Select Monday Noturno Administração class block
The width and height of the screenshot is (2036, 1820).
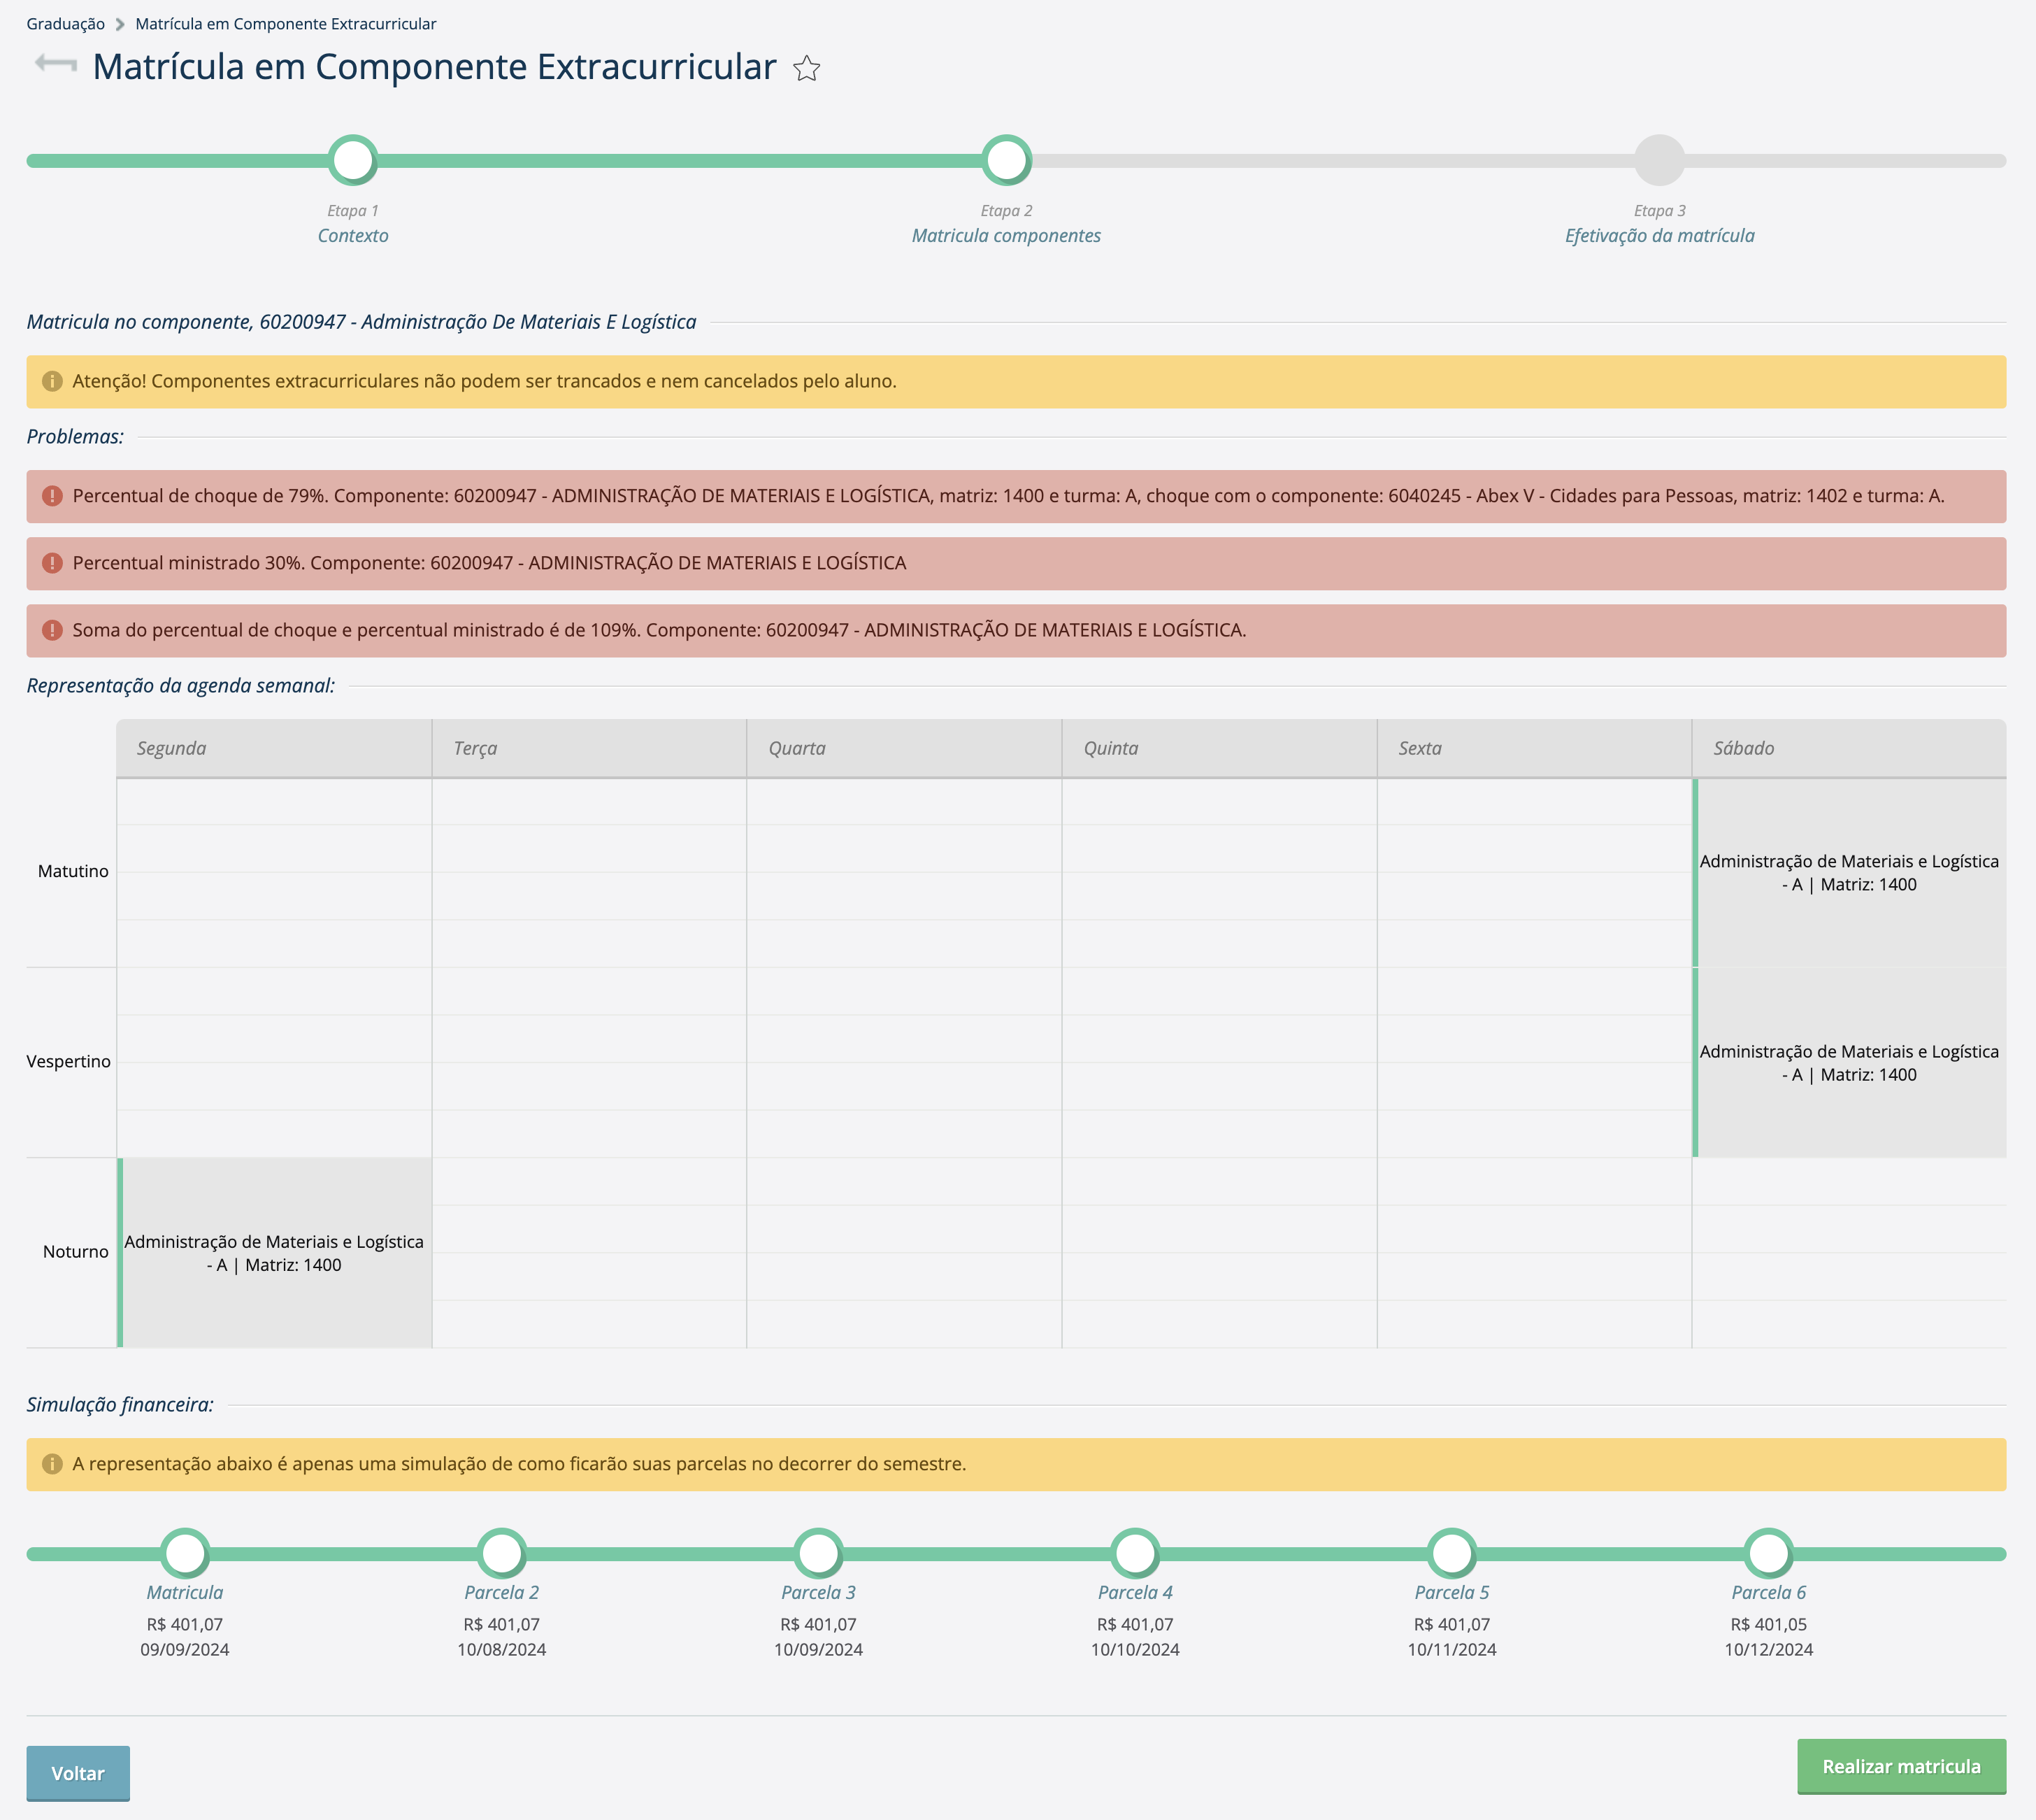(x=274, y=1252)
